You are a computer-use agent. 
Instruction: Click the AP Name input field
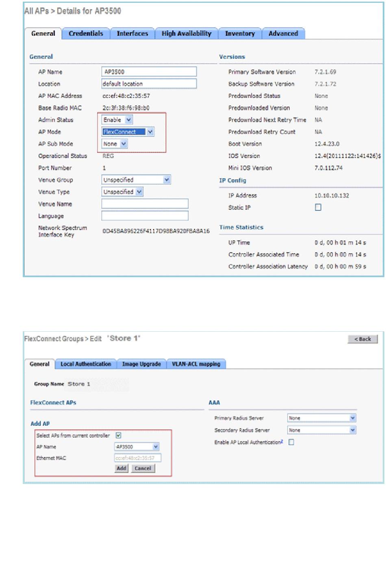149,72
